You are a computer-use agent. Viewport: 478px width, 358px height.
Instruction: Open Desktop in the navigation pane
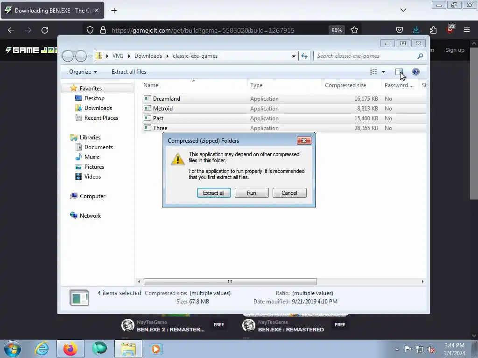pyautogui.click(x=94, y=98)
